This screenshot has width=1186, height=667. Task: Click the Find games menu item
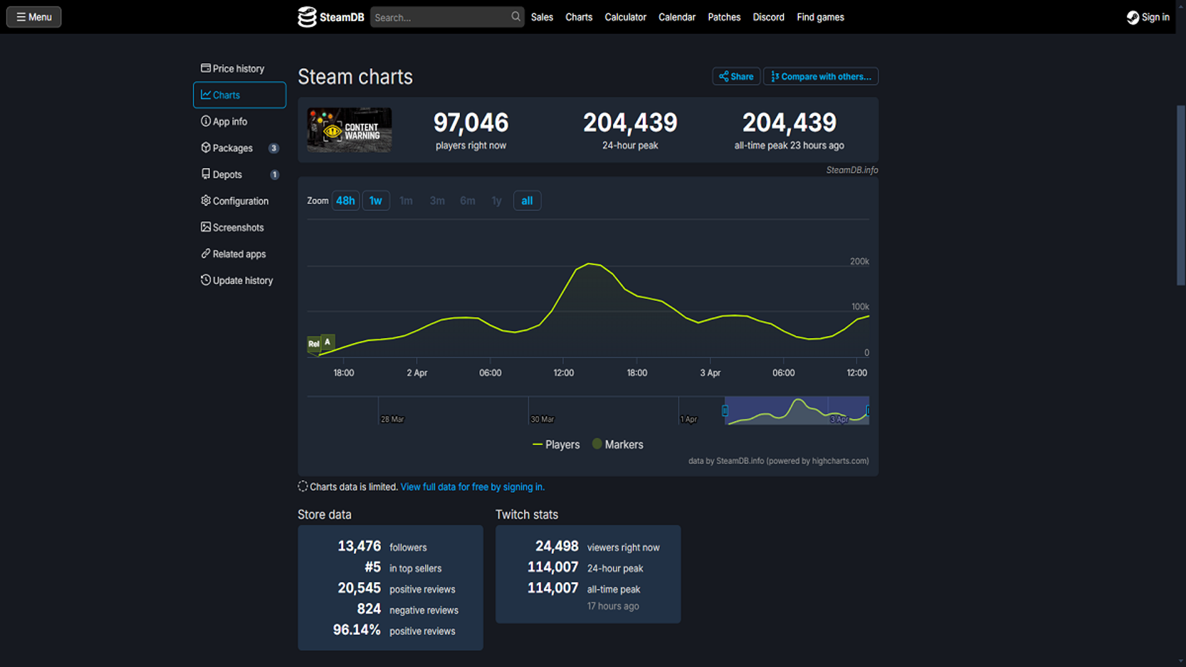(819, 17)
